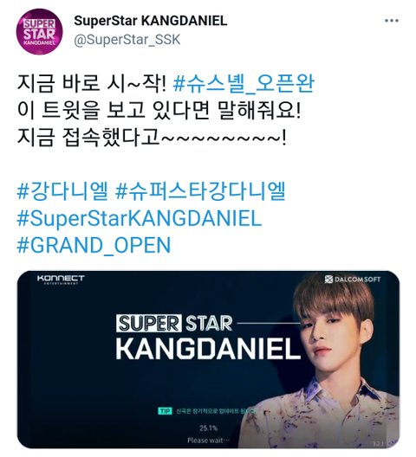Click the green TIP badge
Screen dimensions: 416x457
coord(165,411)
